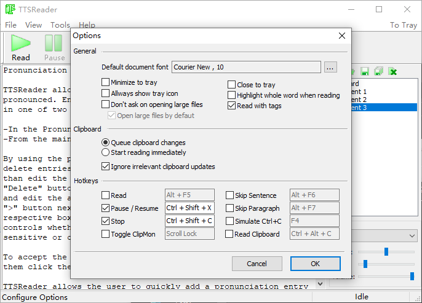
Task: Close the Options dialog with X
Action: click(x=342, y=36)
